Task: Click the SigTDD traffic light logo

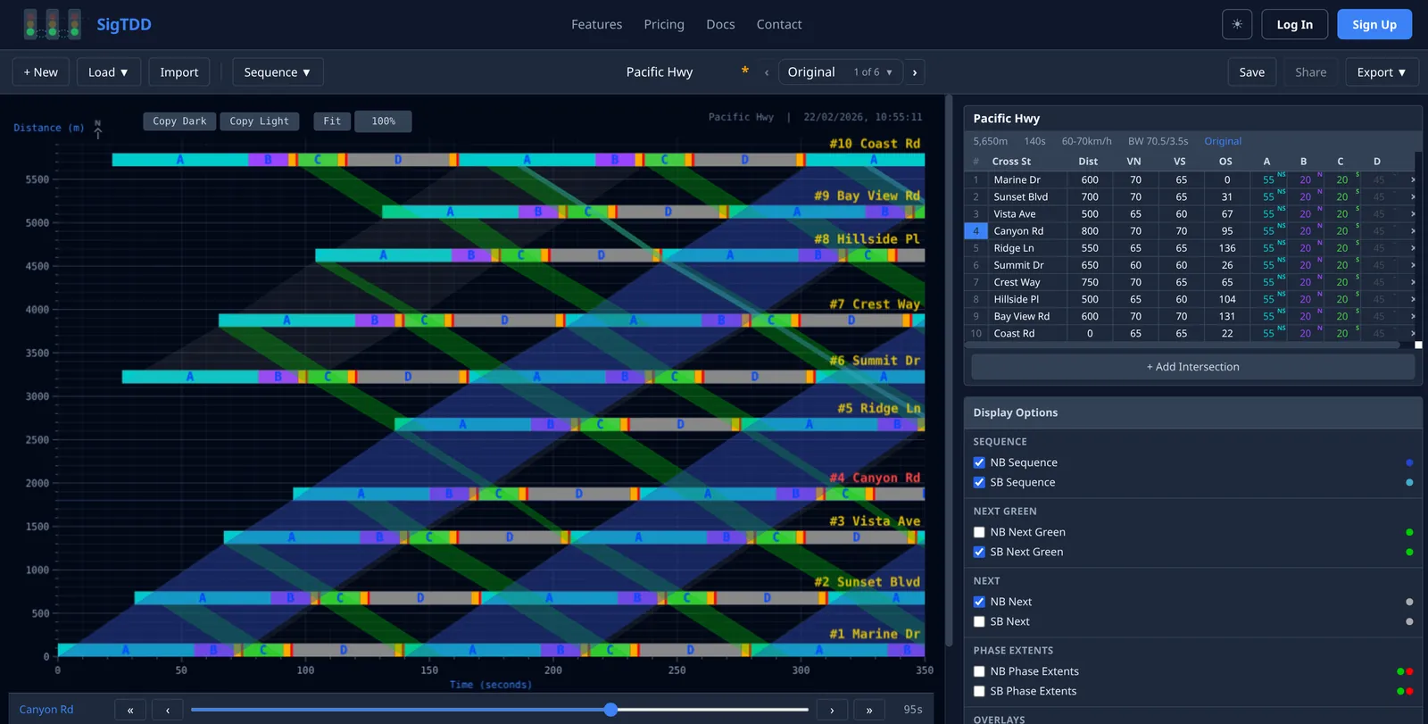Action: (52, 24)
